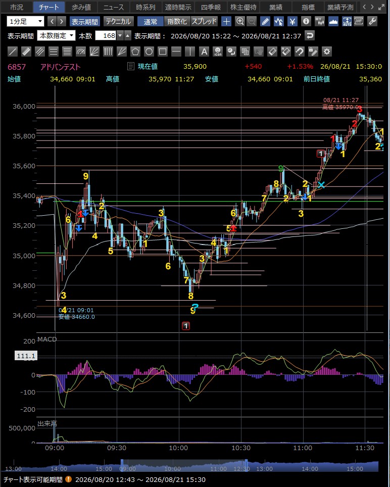Select the ruler measurement tool
The width and height of the screenshot is (390, 487).
(26, 51)
